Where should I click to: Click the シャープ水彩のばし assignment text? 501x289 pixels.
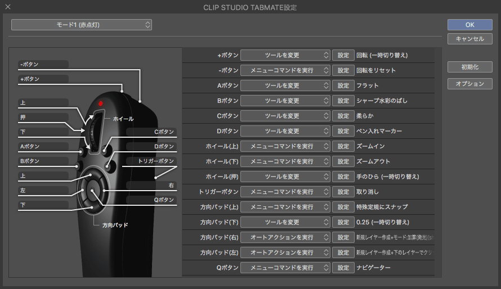[x=382, y=101]
